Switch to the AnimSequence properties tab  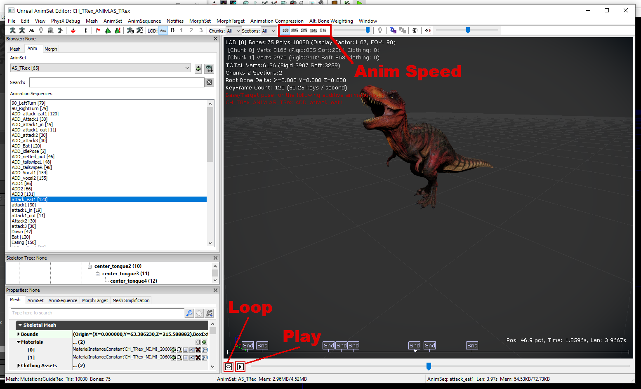pos(63,300)
